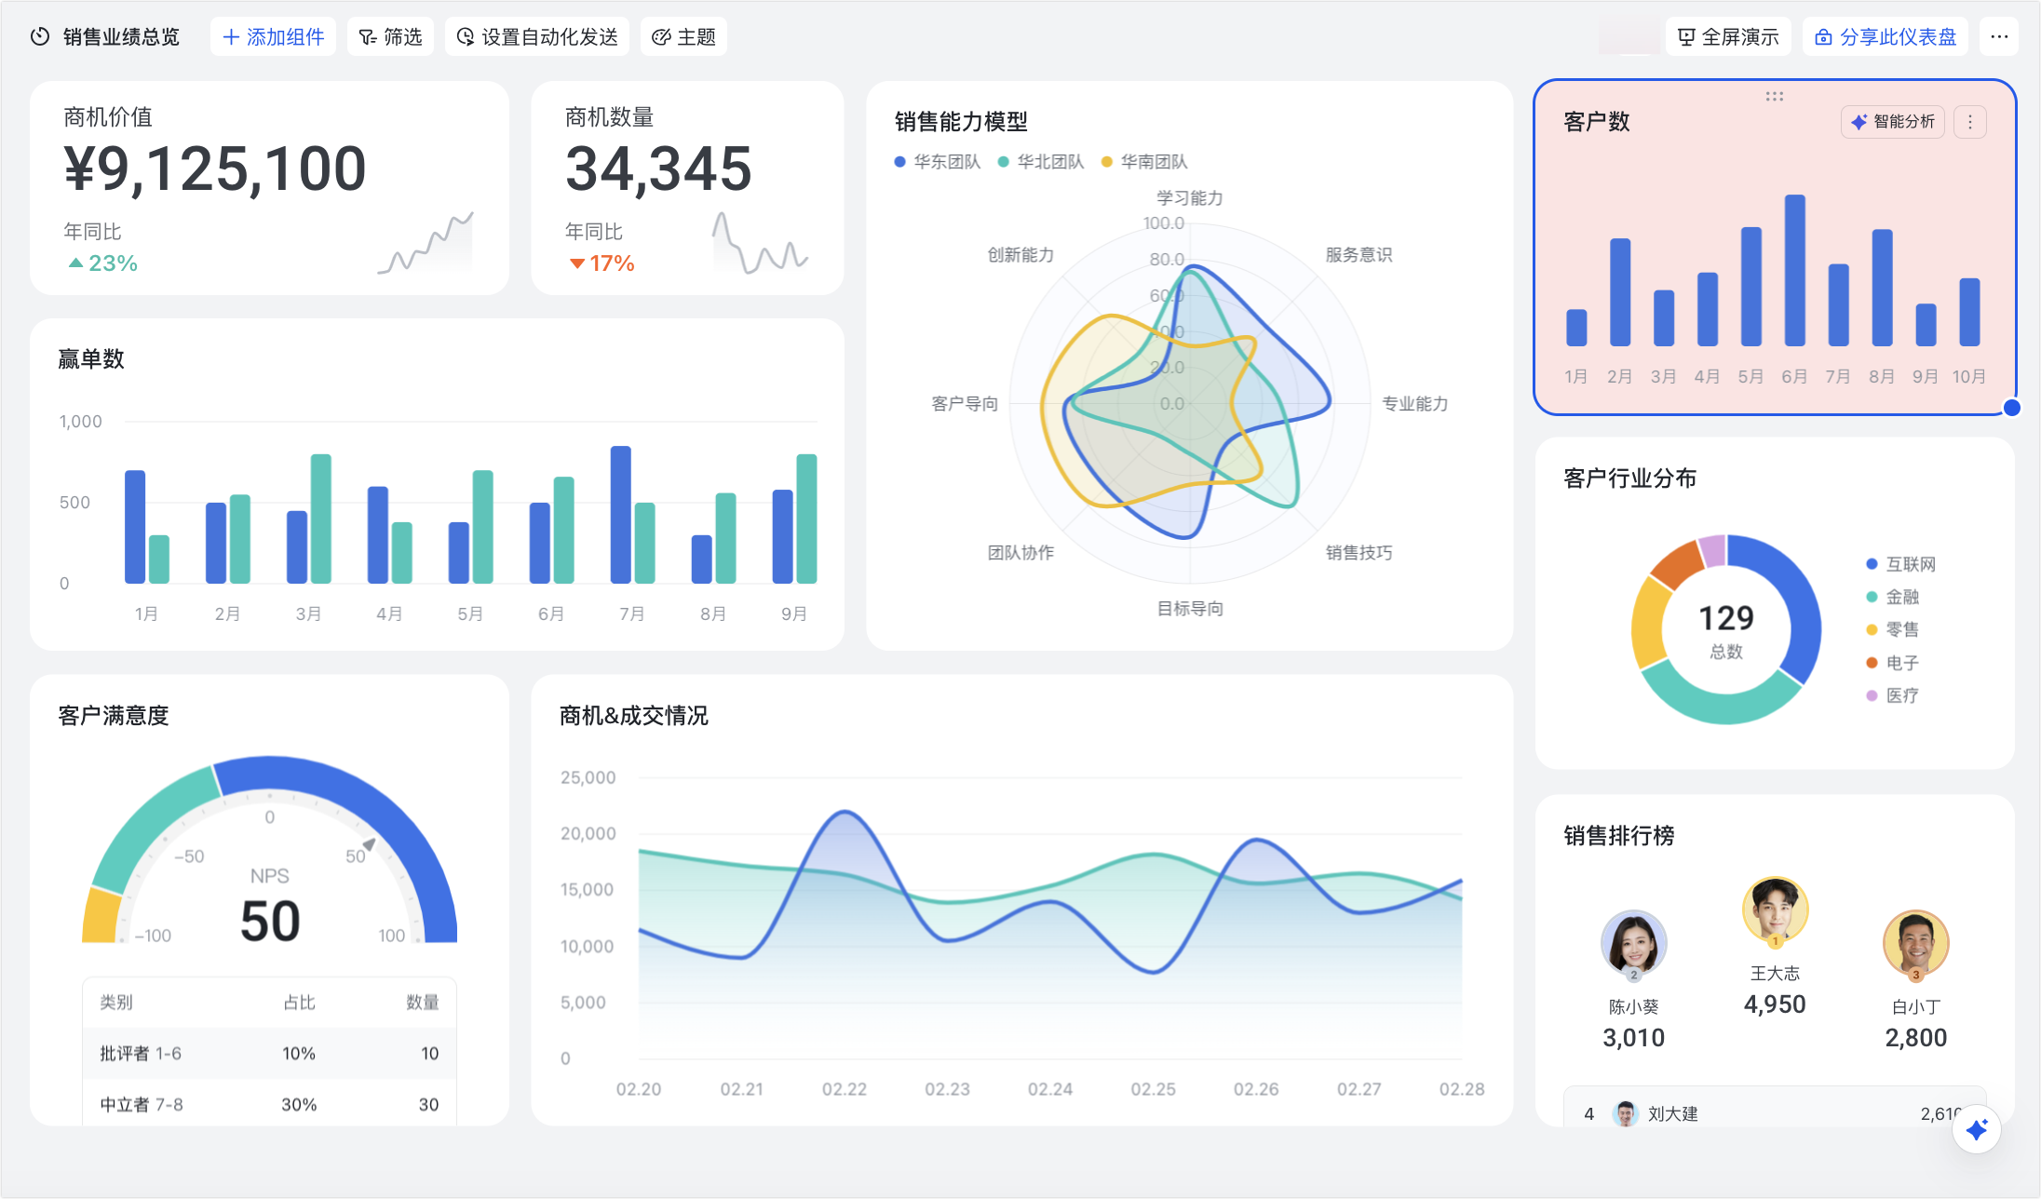Image resolution: width=2041 pixels, height=1199 pixels.
Task: Click the 添加组件 button
Action: [273, 37]
